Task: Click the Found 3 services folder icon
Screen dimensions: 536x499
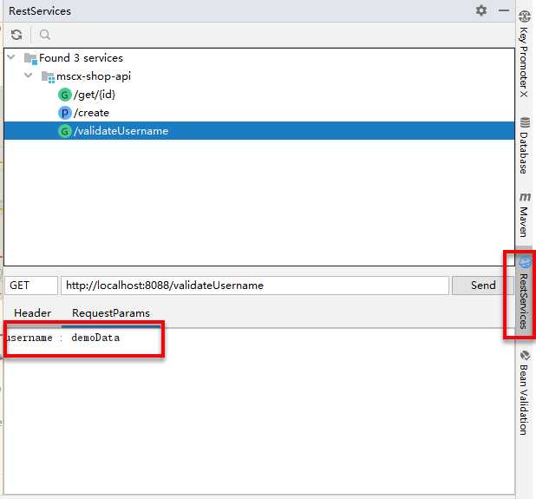Action: (x=30, y=58)
